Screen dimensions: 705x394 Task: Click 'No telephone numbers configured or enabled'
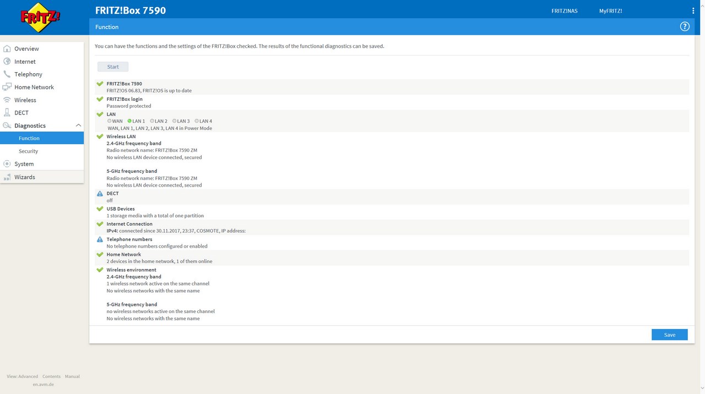point(157,246)
